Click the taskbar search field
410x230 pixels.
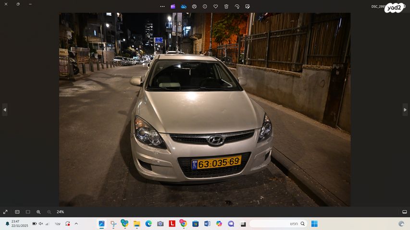pos(278,224)
